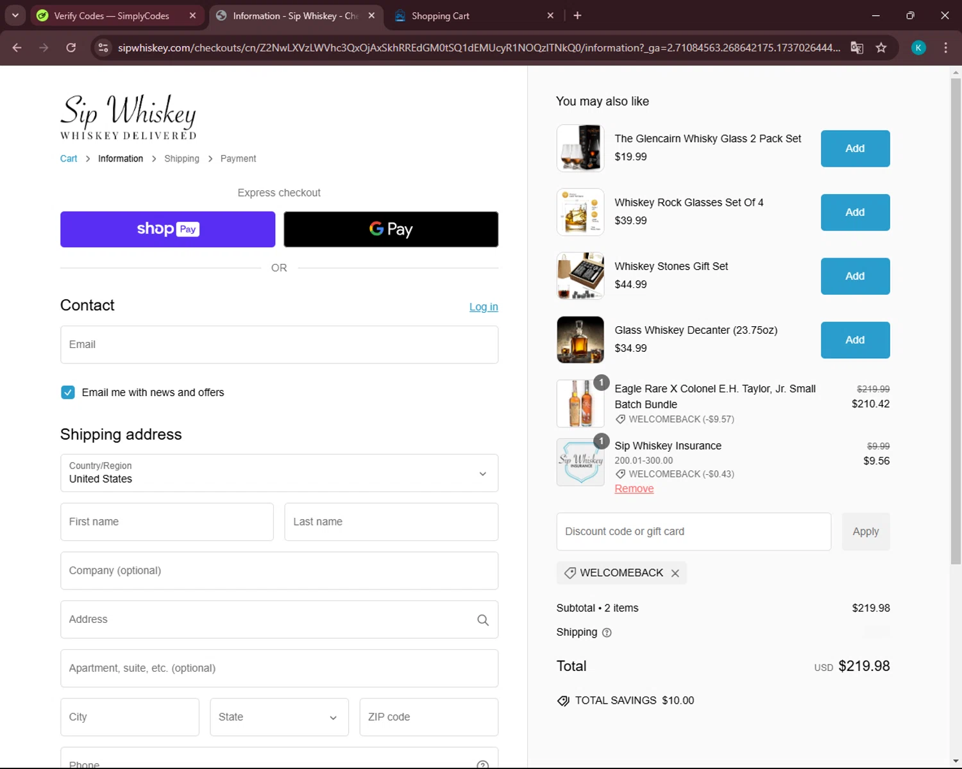
Task: Focus the Last name field
Action: (391, 522)
